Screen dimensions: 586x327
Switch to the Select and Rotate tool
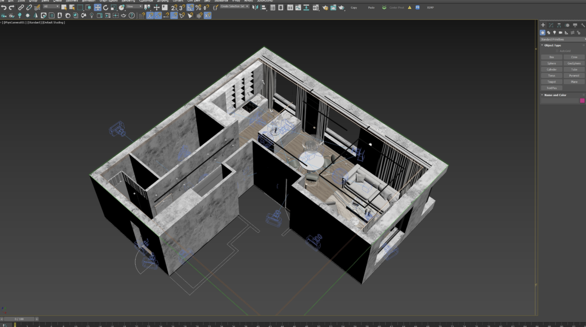tap(106, 7)
